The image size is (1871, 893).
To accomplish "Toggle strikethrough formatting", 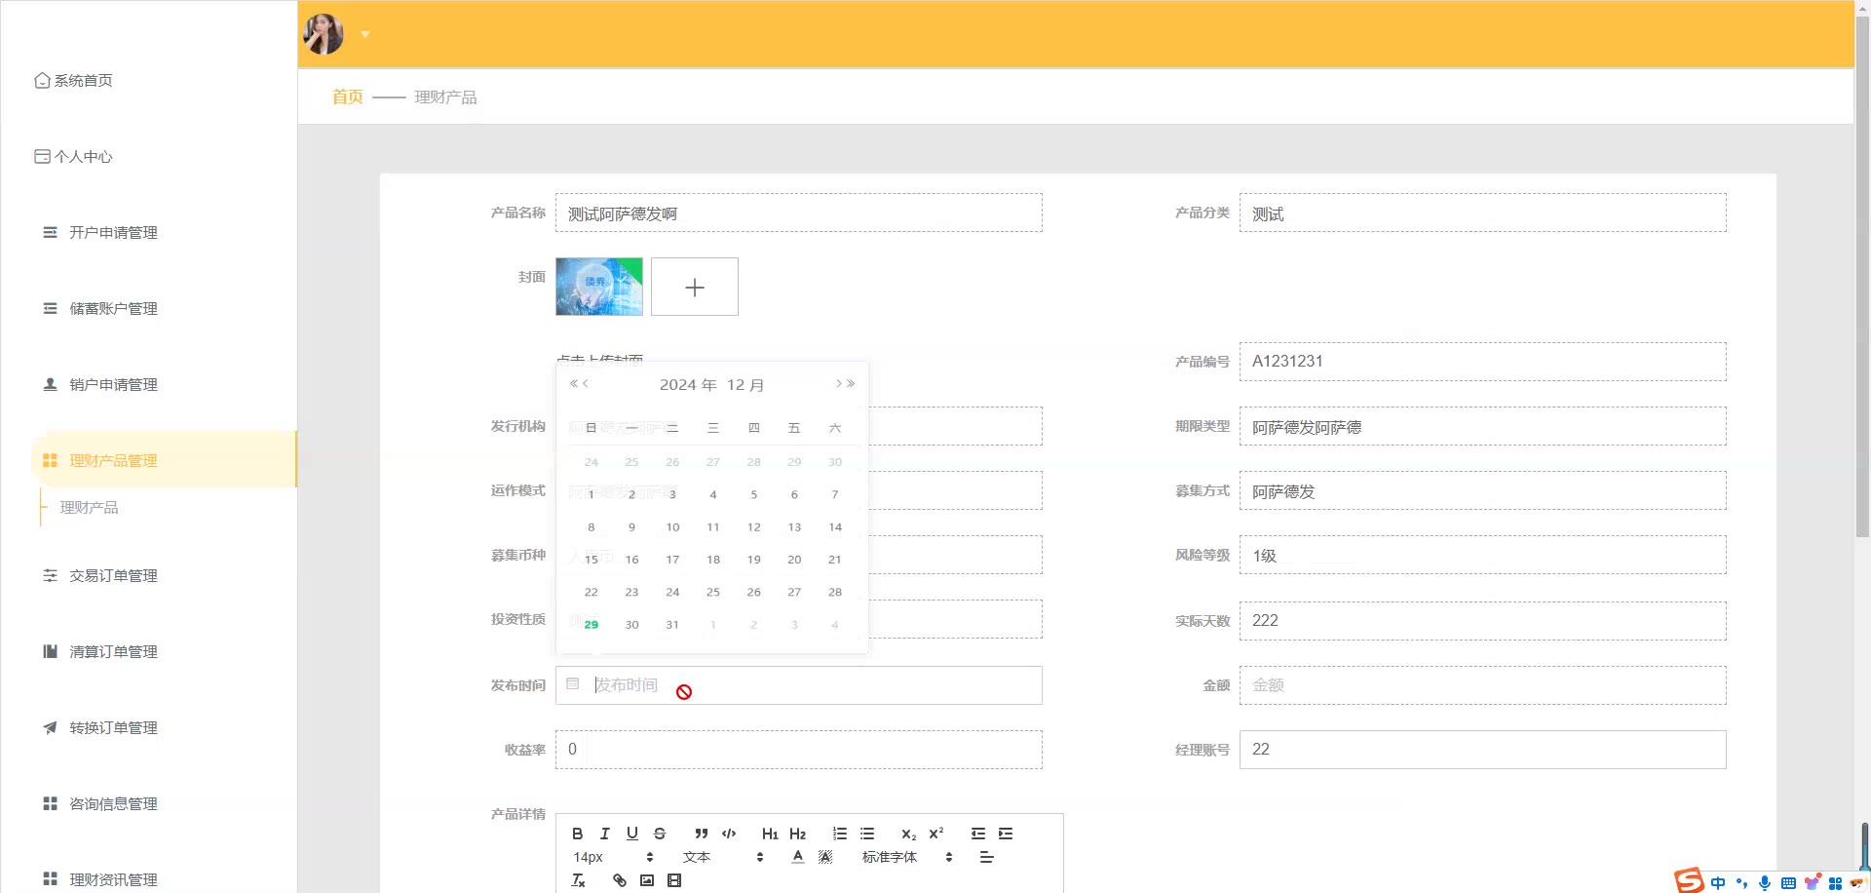I will [x=660, y=834].
